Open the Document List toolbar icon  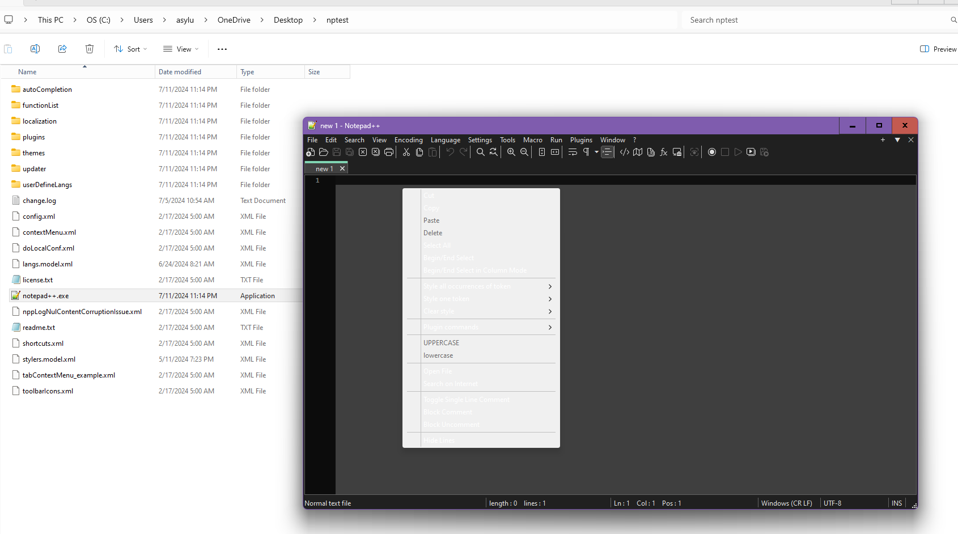coord(651,152)
